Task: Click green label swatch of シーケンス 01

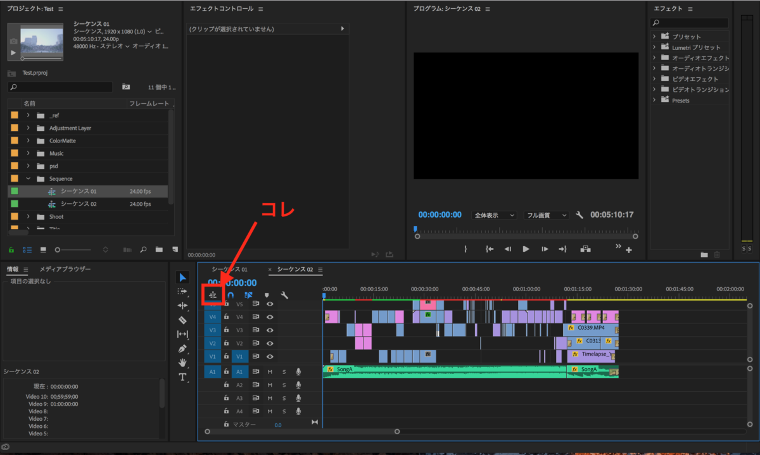Action: (14, 191)
